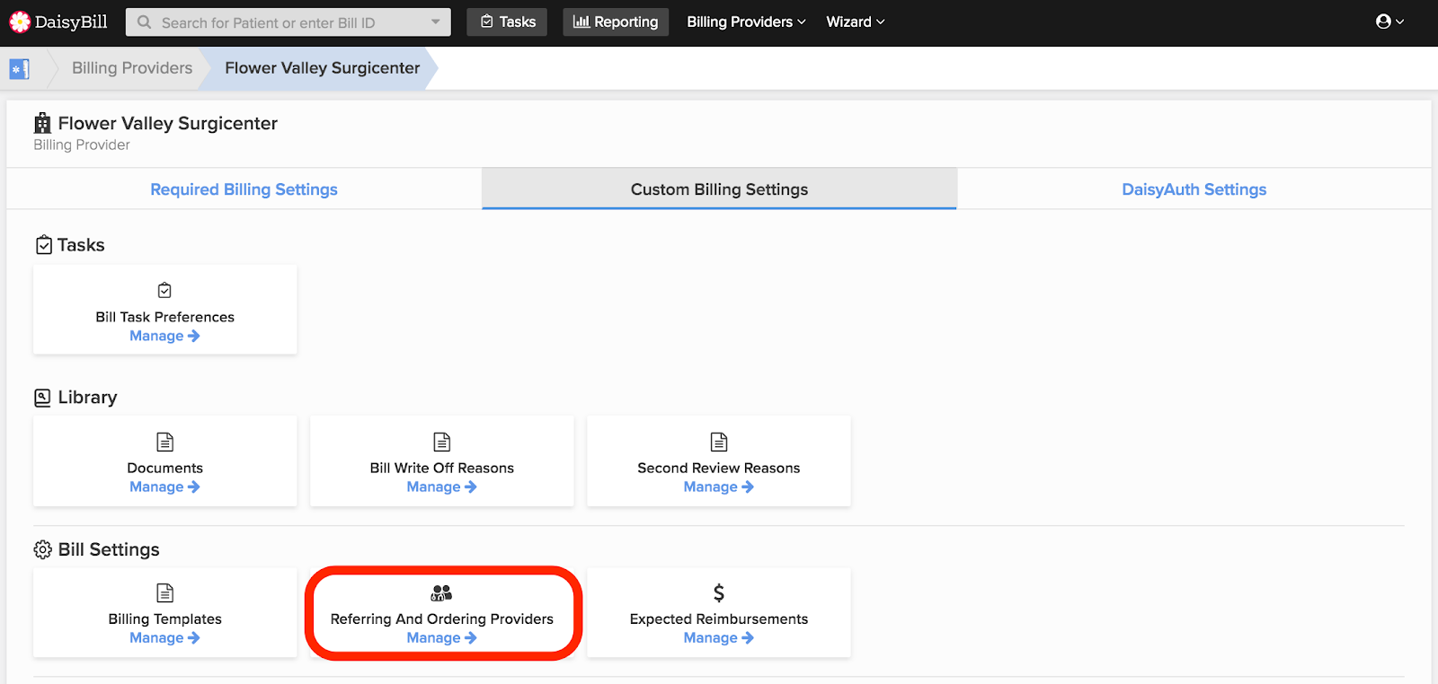The height and width of the screenshot is (684, 1438).
Task: Click the Second Review Reasons page icon
Action: (x=719, y=442)
